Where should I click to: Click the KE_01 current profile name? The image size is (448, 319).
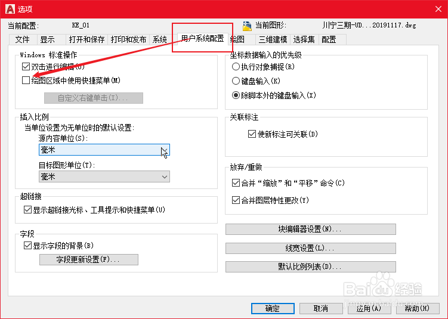tap(81, 25)
